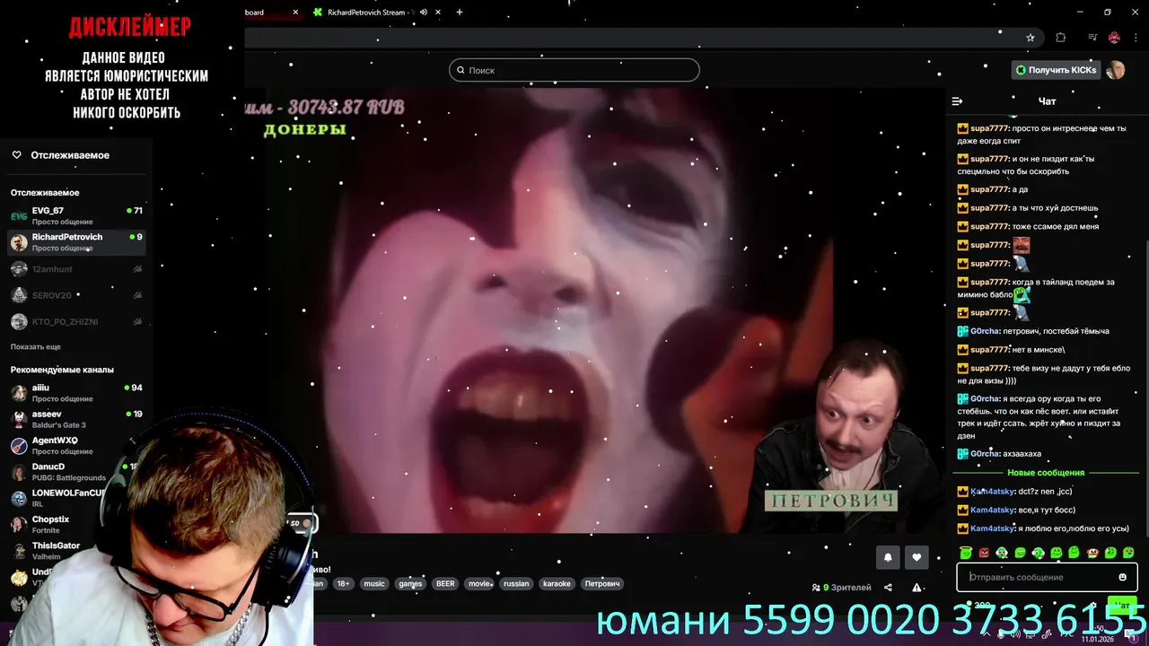Viewport: 1149px width, 646px height.
Task: Click the EVG_67 channel avatar
Action: click(19, 216)
